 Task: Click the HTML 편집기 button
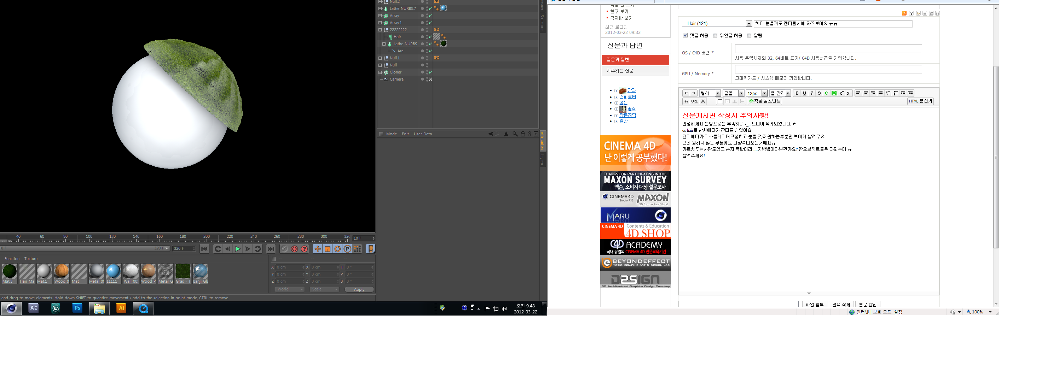coord(921,101)
